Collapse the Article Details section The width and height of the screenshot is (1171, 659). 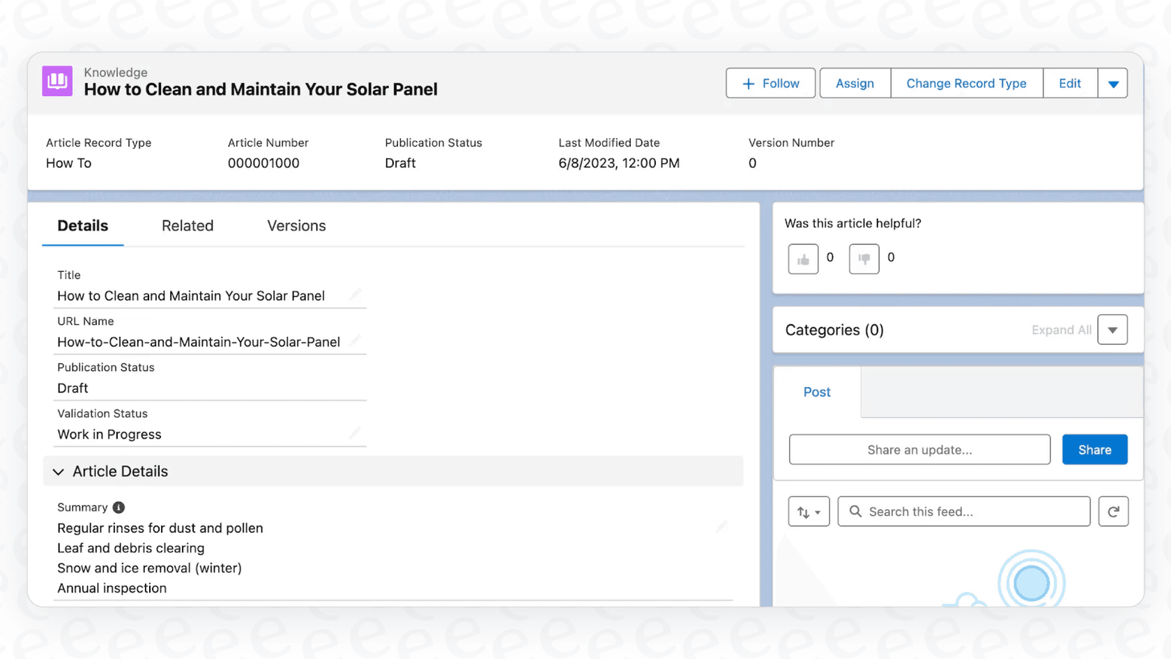59,471
